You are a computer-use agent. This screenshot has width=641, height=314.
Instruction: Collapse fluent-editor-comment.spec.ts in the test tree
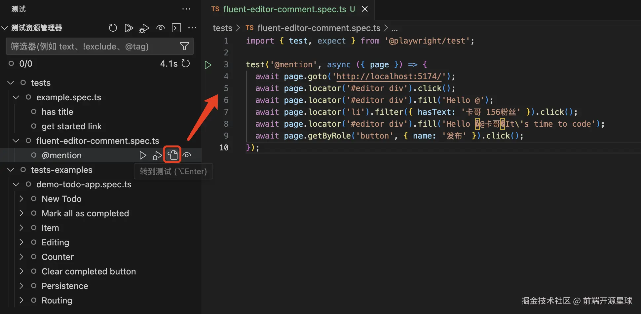[16, 141]
